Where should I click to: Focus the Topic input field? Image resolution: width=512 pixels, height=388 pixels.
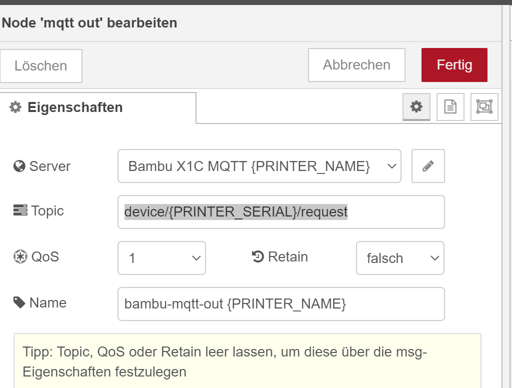281,212
